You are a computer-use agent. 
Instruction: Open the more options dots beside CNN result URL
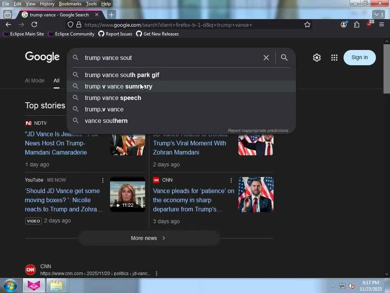click(157, 274)
